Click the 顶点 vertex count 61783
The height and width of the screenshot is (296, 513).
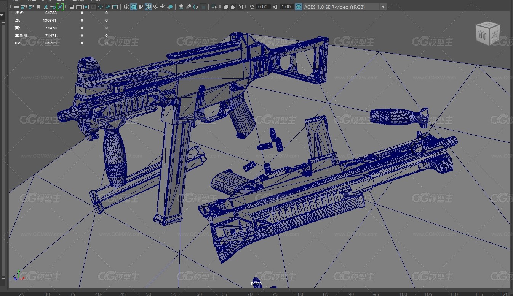tap(51, 13)
